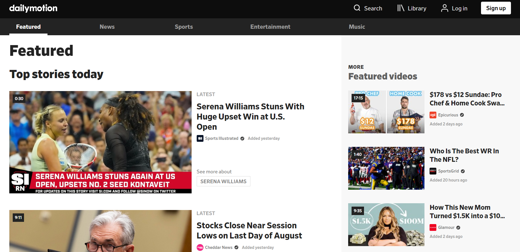This screenshot has height=252, width=520.
Task: Click the 'Top stories today' heading
Action: [56, 74]
